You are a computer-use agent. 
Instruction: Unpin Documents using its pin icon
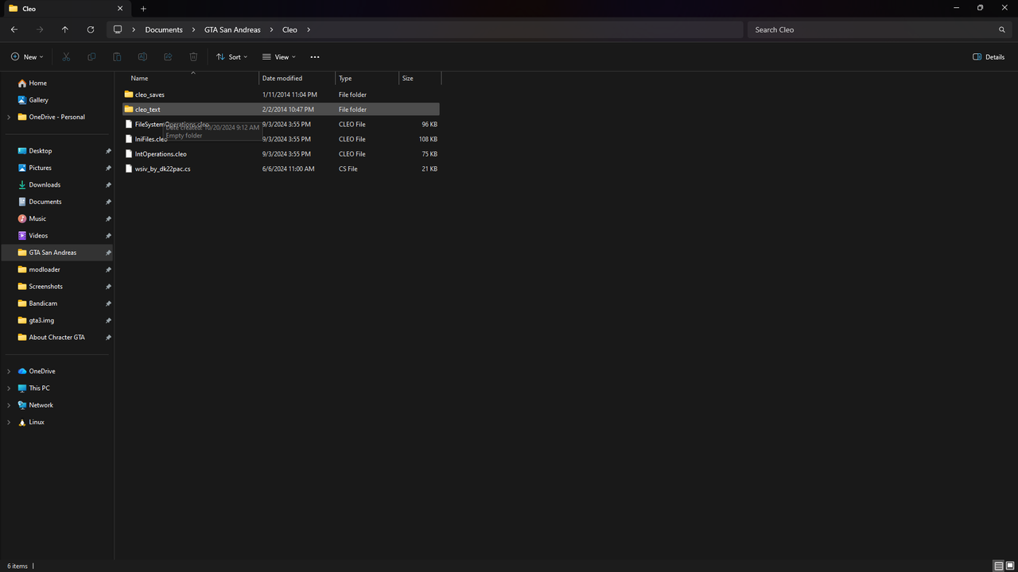coord(108,202)
